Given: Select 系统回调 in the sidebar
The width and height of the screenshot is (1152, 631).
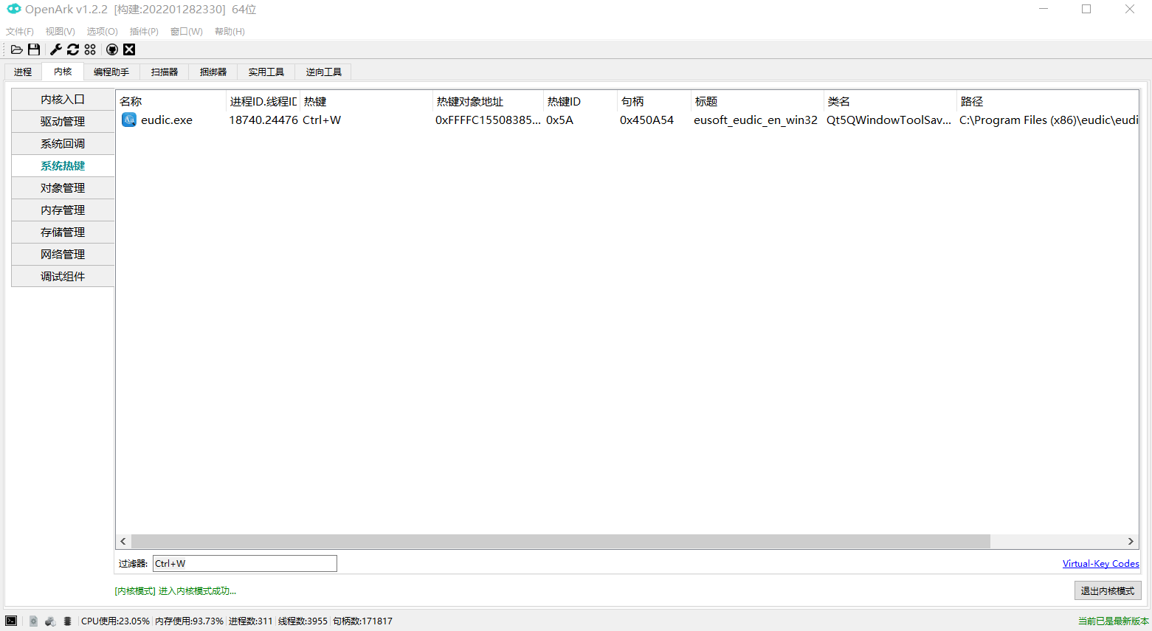Looking at the screenshot, I should [63, 144].
